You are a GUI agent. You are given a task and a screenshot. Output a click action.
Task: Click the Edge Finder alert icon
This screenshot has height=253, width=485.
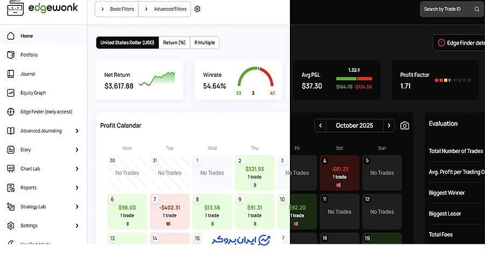pos(441,43)
